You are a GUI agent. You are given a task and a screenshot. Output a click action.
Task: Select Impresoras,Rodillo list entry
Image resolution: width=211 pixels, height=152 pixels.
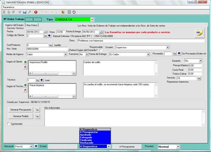coord(39,62)
